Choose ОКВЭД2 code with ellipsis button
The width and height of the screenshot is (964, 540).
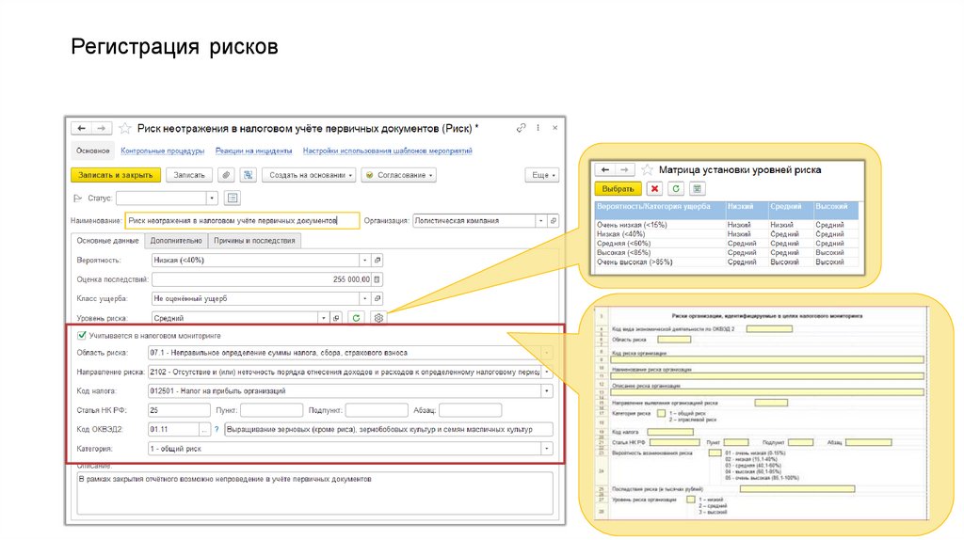pyautogui.click(x=204, y=429)
